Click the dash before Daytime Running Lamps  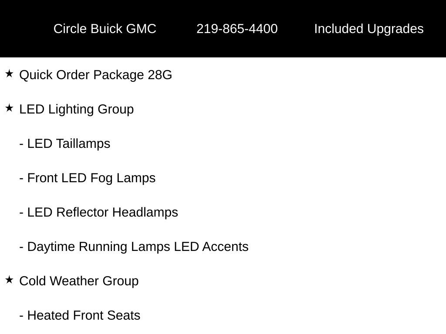tap(21, 247)
